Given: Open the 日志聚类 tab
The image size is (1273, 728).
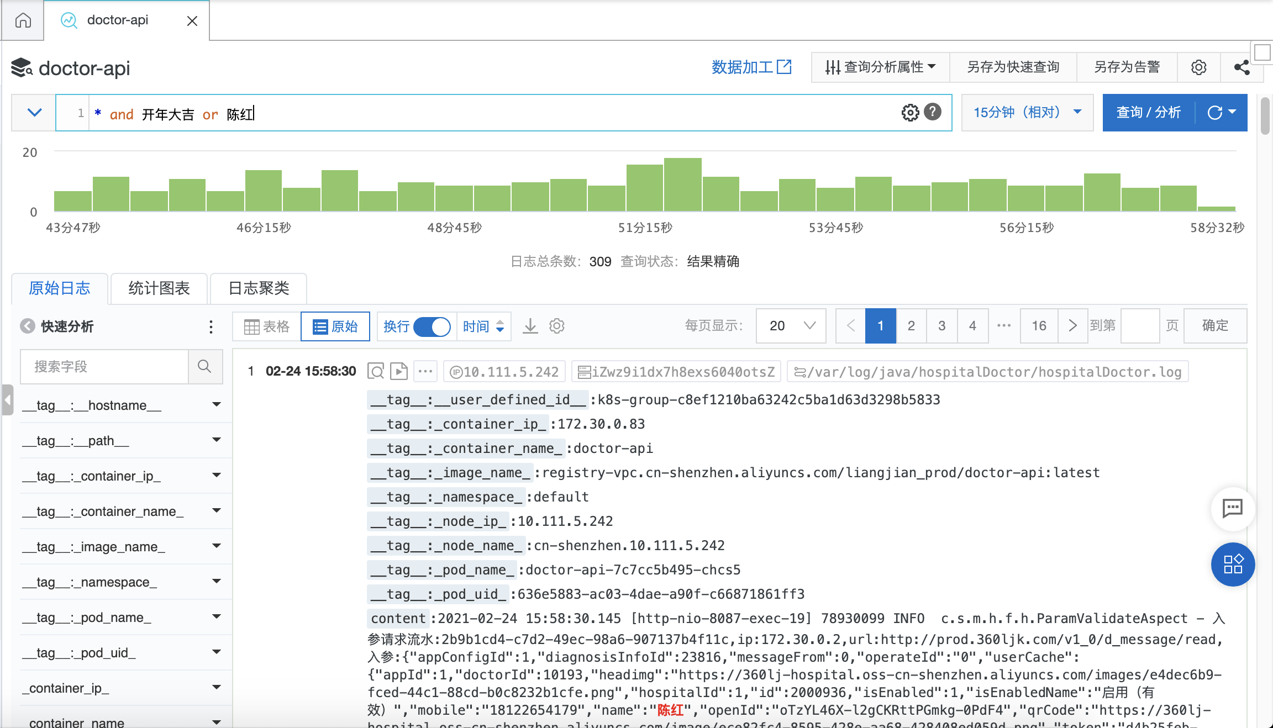Looking at the screenshot, I should pos(259,288).
